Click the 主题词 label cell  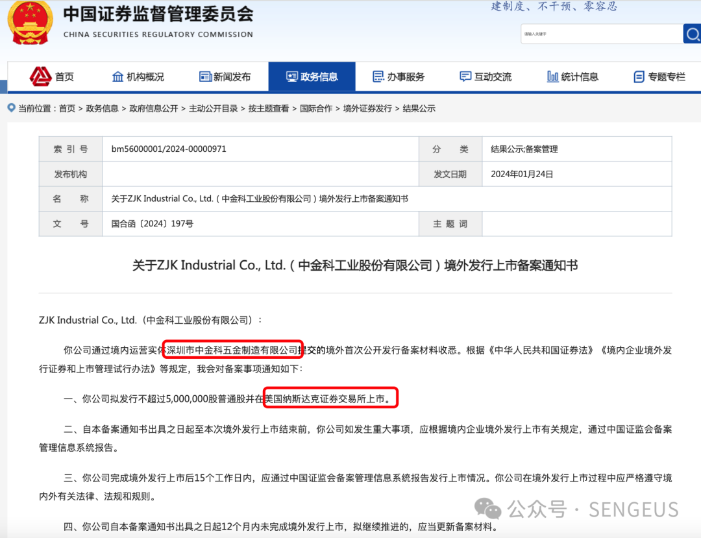tap(450, 224)
